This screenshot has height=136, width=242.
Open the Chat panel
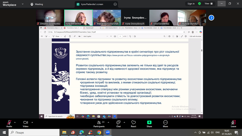tap(118, 124)
